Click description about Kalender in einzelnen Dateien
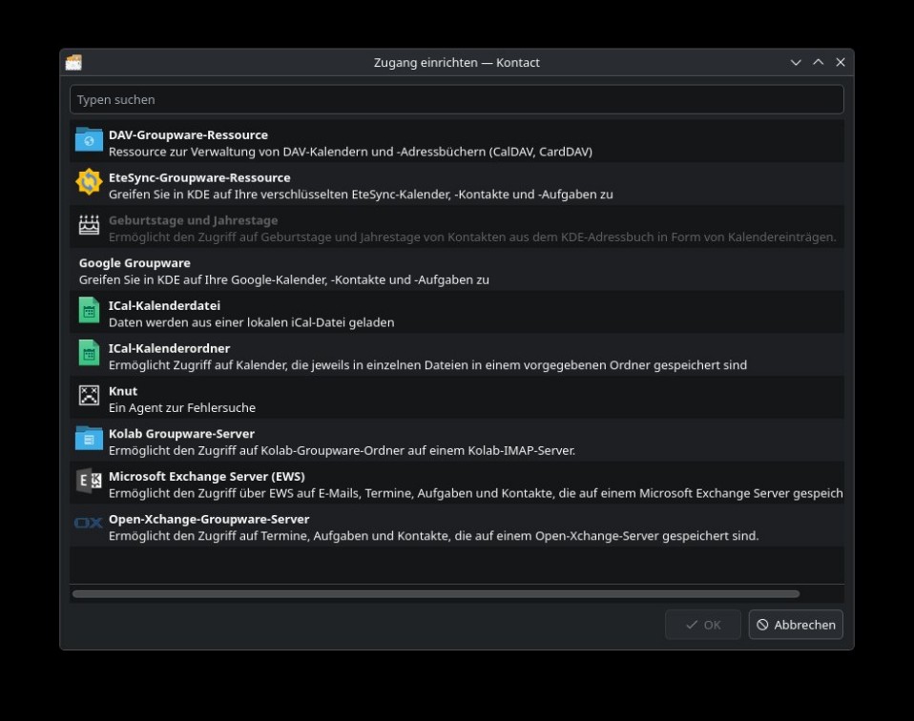914x721 pixels. point(427,365)
